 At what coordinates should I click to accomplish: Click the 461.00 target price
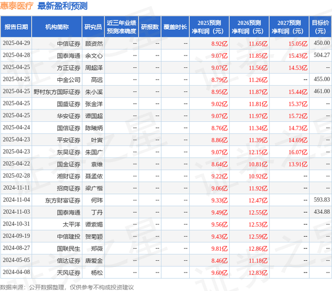point(322,91)
